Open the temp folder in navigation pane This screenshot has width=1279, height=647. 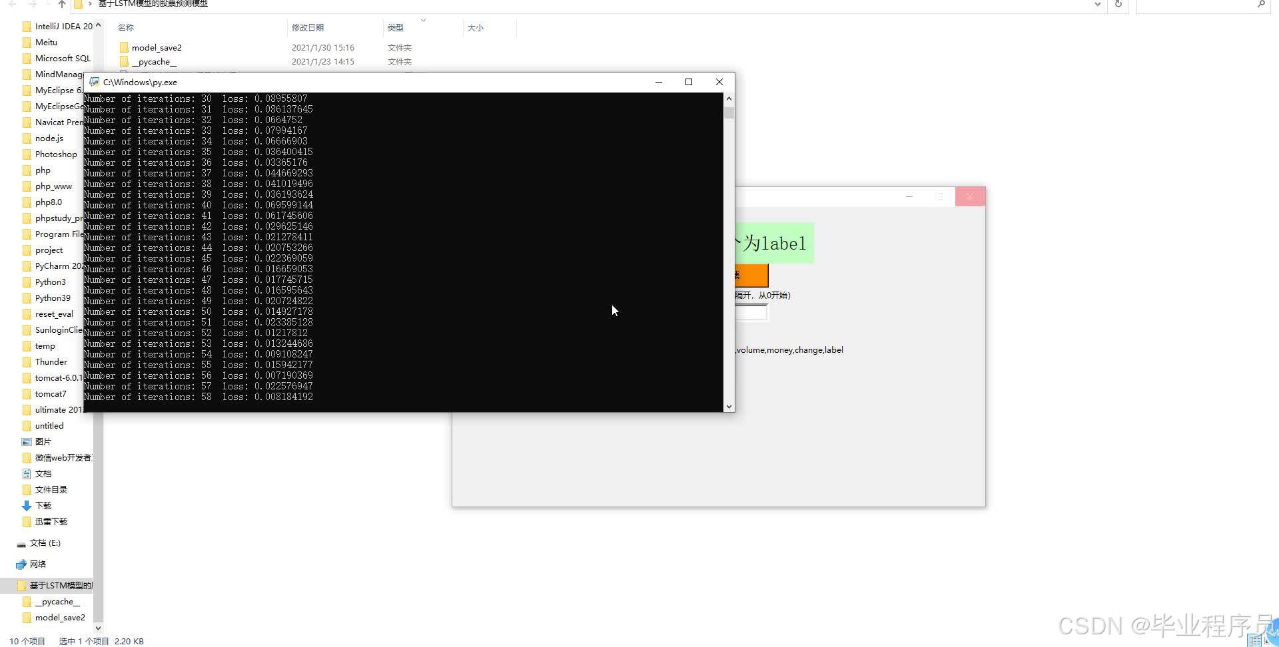pyautogui.click(x=39, y=346)
